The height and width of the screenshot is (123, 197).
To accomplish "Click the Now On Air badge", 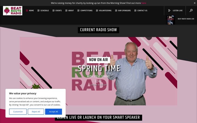I will pos(99,60).
